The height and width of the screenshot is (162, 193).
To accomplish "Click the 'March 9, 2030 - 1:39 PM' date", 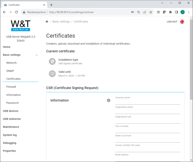I will pos(72,76).
